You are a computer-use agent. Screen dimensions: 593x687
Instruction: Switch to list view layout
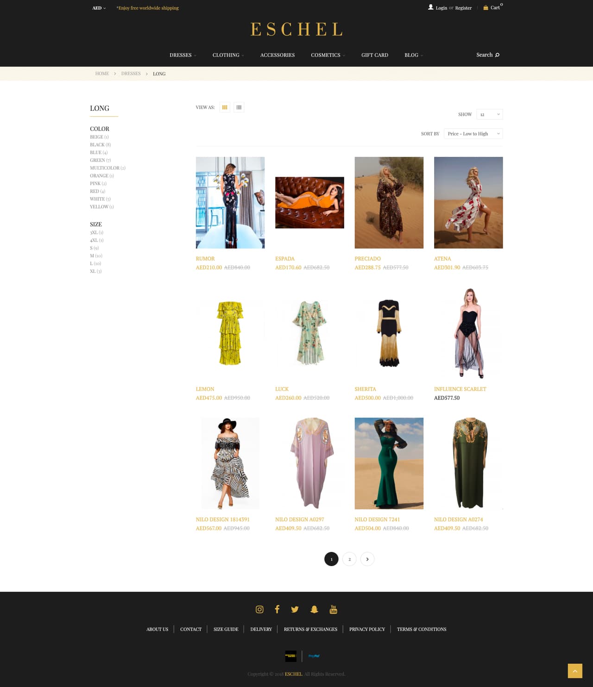pos(239,107)
